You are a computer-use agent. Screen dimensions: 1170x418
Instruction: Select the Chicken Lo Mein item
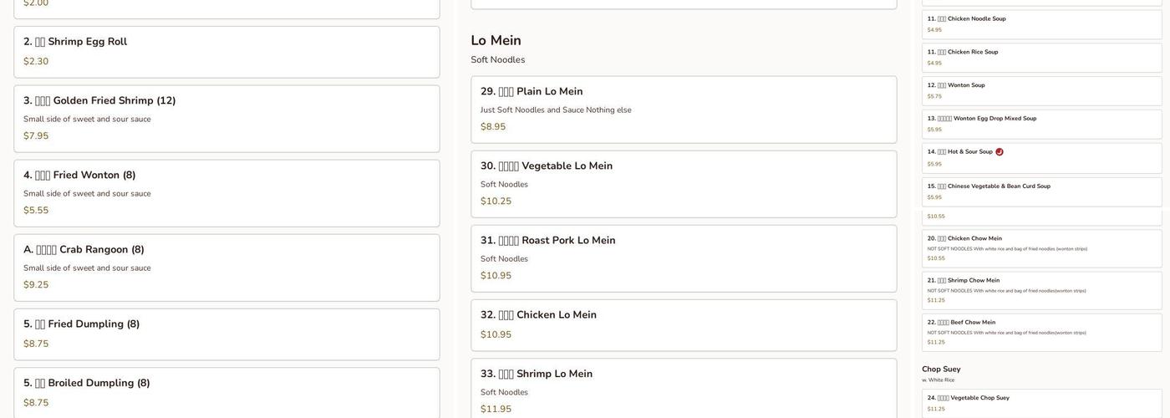(x=684, y=325)
